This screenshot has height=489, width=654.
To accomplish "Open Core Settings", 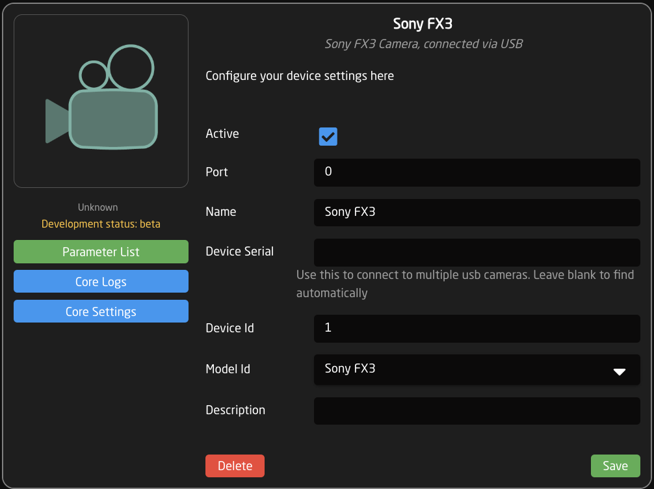I will coord(101,311).
